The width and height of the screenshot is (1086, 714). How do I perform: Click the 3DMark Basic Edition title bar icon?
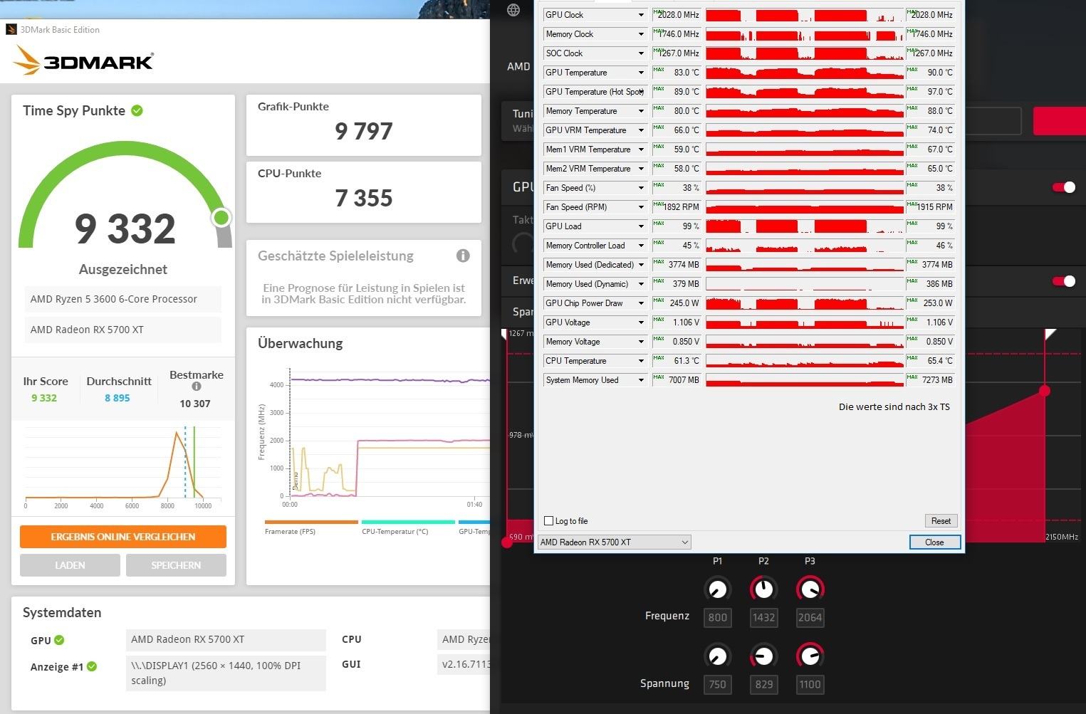11,30
